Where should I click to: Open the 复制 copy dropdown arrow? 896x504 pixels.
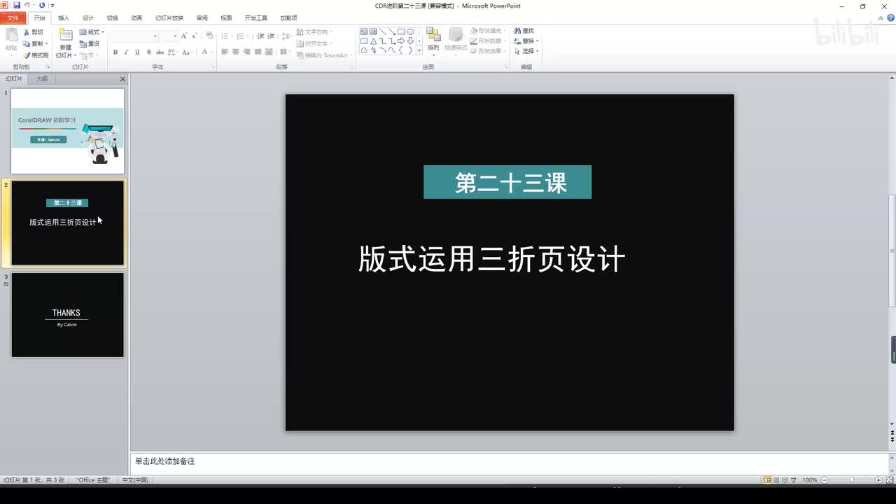[x=47, y=43]
